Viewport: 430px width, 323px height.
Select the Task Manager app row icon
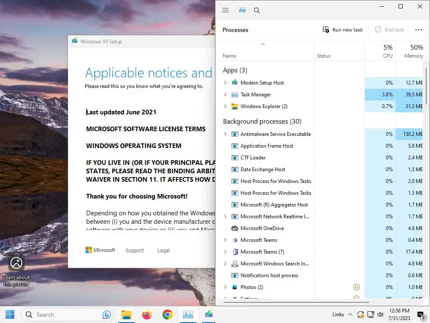pos(234,95)
